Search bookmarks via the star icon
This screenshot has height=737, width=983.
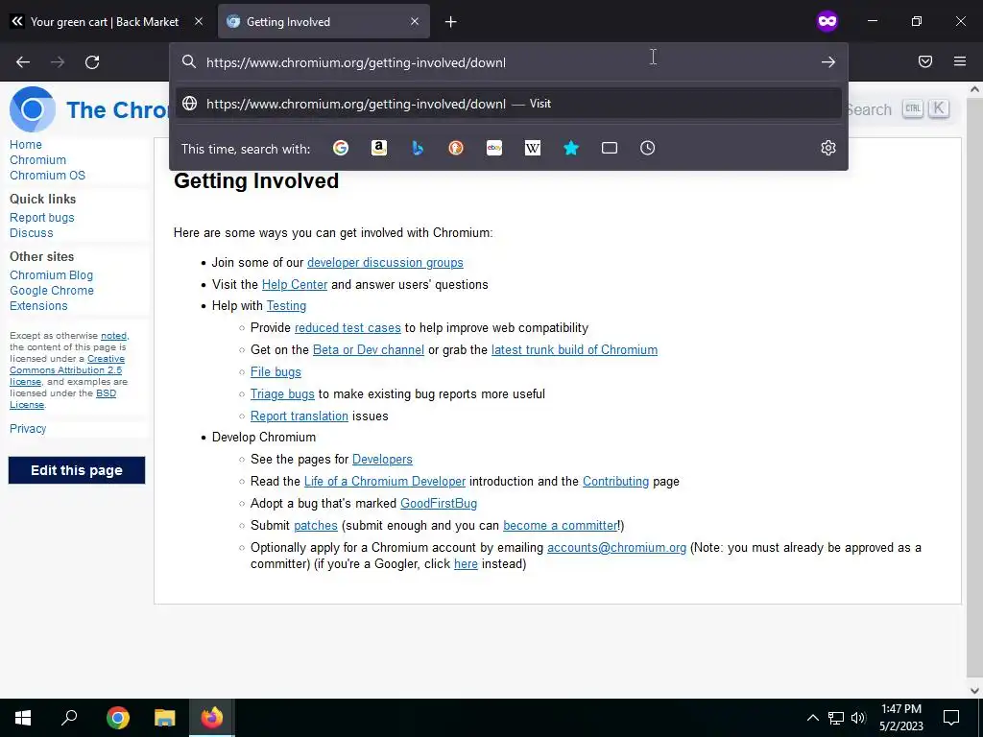click(570, 148)
